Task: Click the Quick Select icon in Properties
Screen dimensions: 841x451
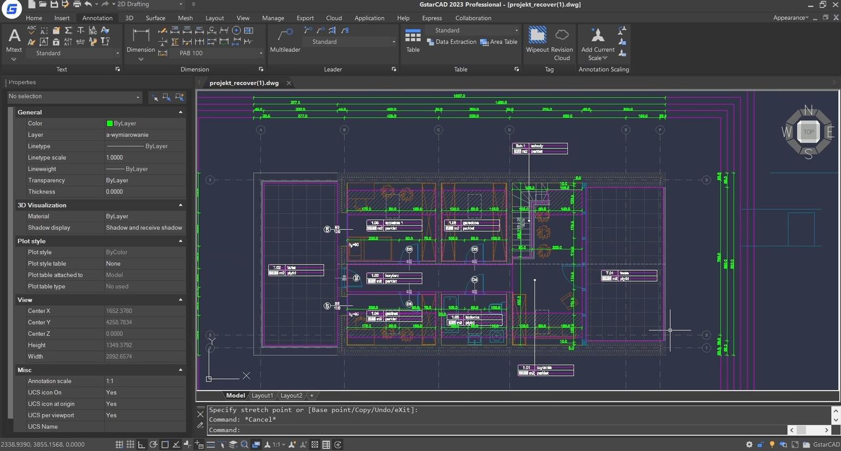Action: (x=179, y=97)
